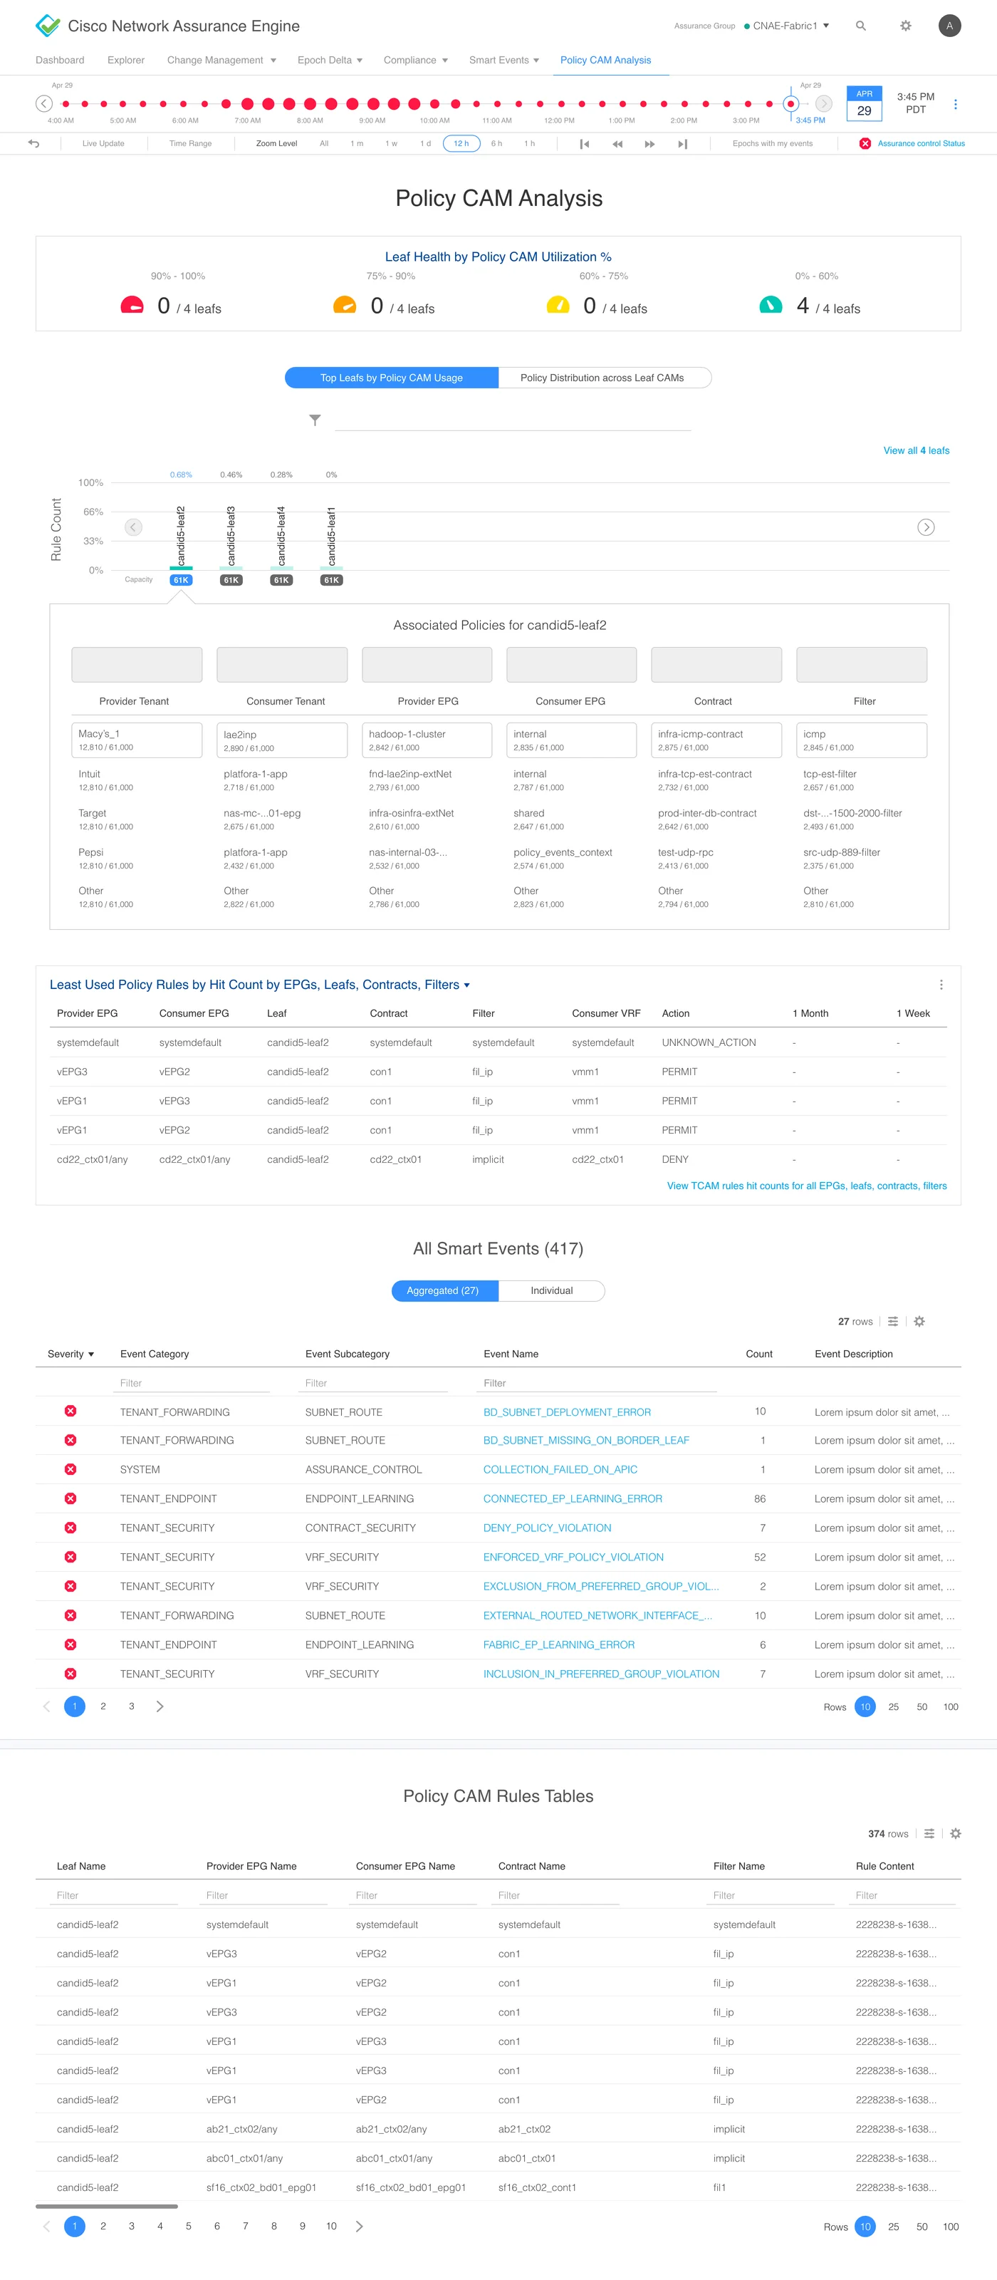The width and height of the screenshot is (997, 2280).
Task: Click the red Assurance control Status icon
Action: coord(865,143)
